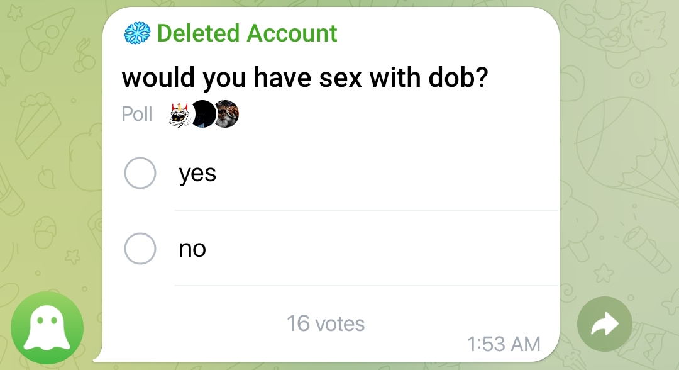Image resolution: width=679 pixels, height=370 pixels.
Task: Select the "yes" radio circle
Action: click(140, 173)
